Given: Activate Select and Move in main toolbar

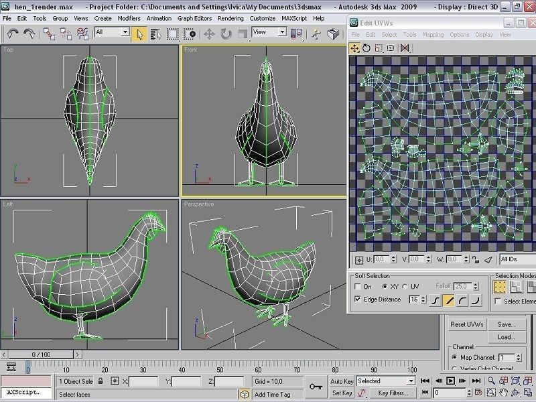Looking at the screenshot, I should (209, 34).
